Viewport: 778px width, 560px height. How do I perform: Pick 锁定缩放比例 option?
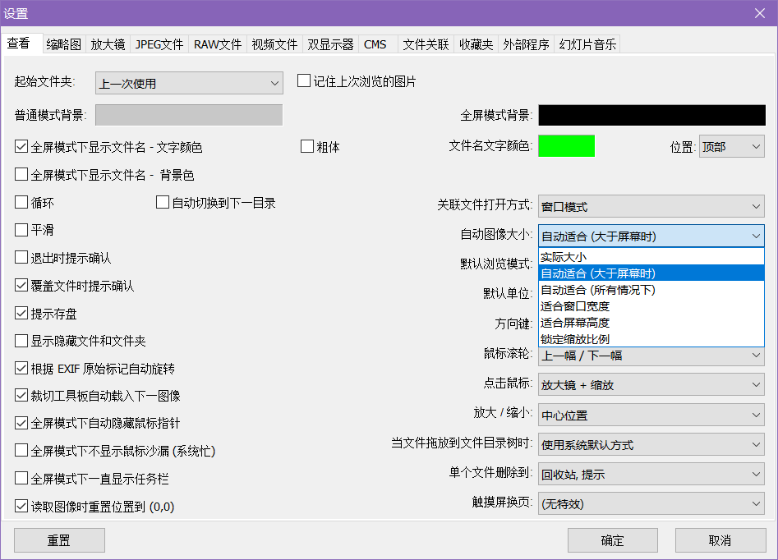point(651,339)
